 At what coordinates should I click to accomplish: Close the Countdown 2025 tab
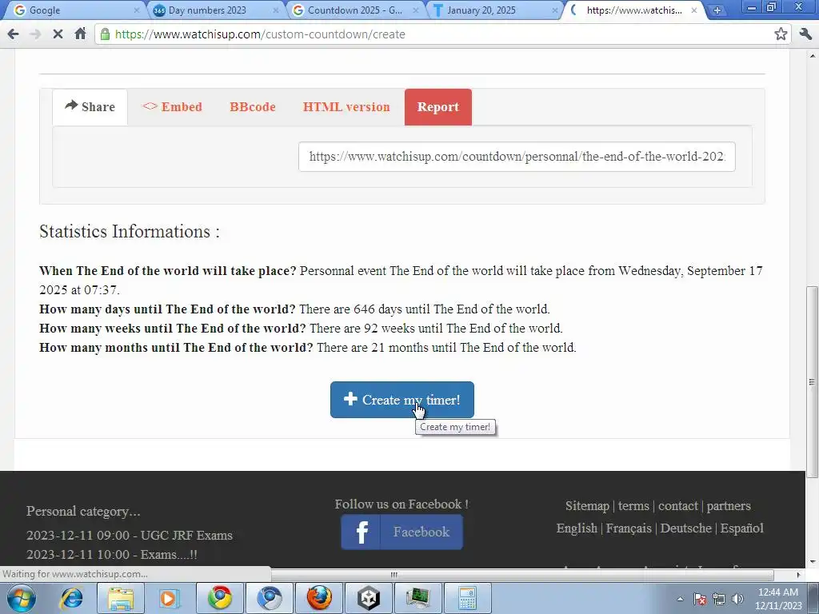(x=416, y=10)
